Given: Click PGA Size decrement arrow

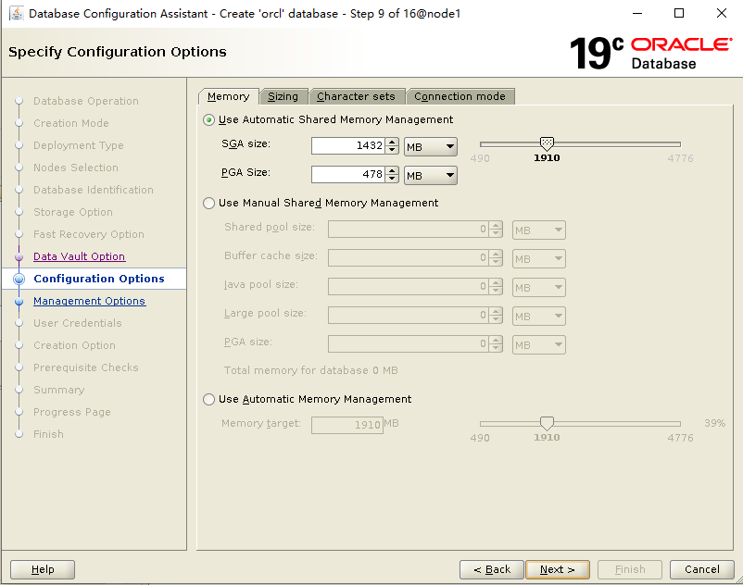Looking at the screenshot, I should [392, 179].
